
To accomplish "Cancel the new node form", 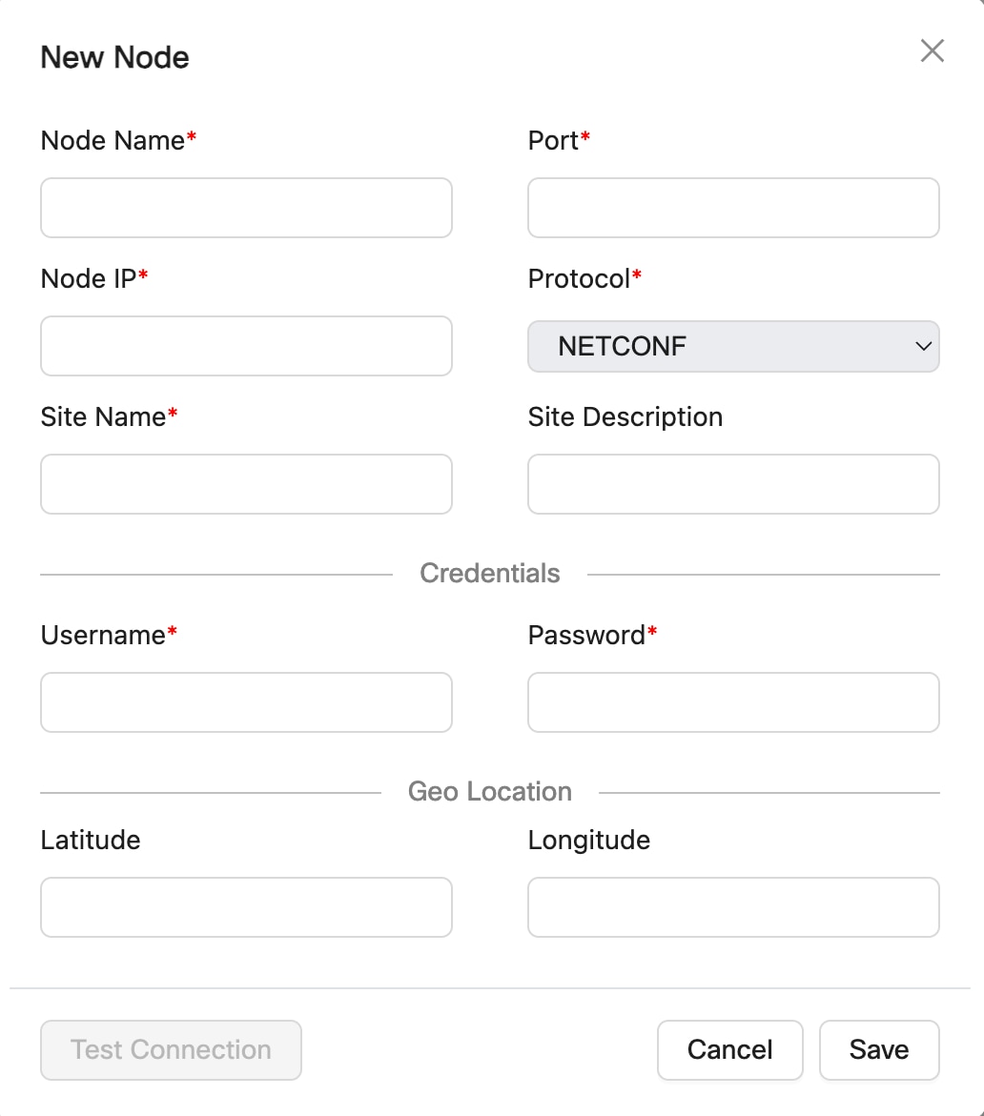I will [729, 1050].
